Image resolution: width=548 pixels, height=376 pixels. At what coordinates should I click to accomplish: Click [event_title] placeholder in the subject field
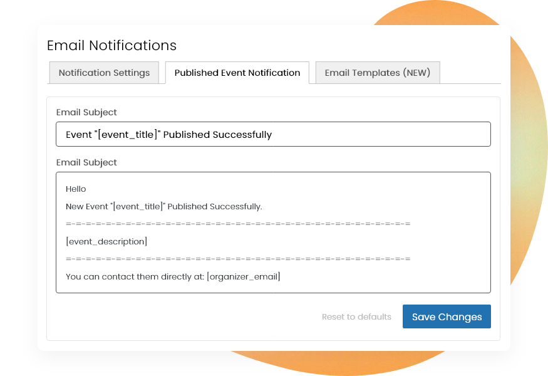128,135
